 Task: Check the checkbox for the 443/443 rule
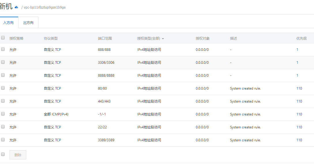3,101
